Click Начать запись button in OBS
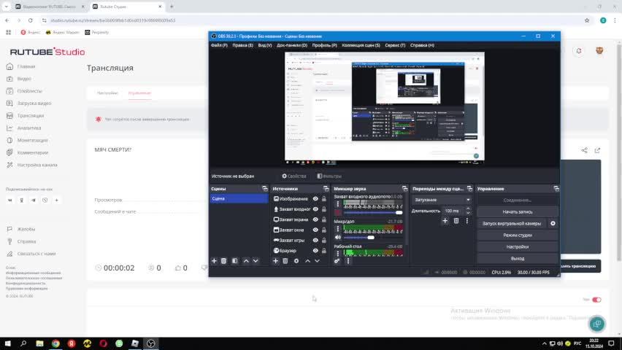Screen dimensions: 622x350 (x=518, y=211)
